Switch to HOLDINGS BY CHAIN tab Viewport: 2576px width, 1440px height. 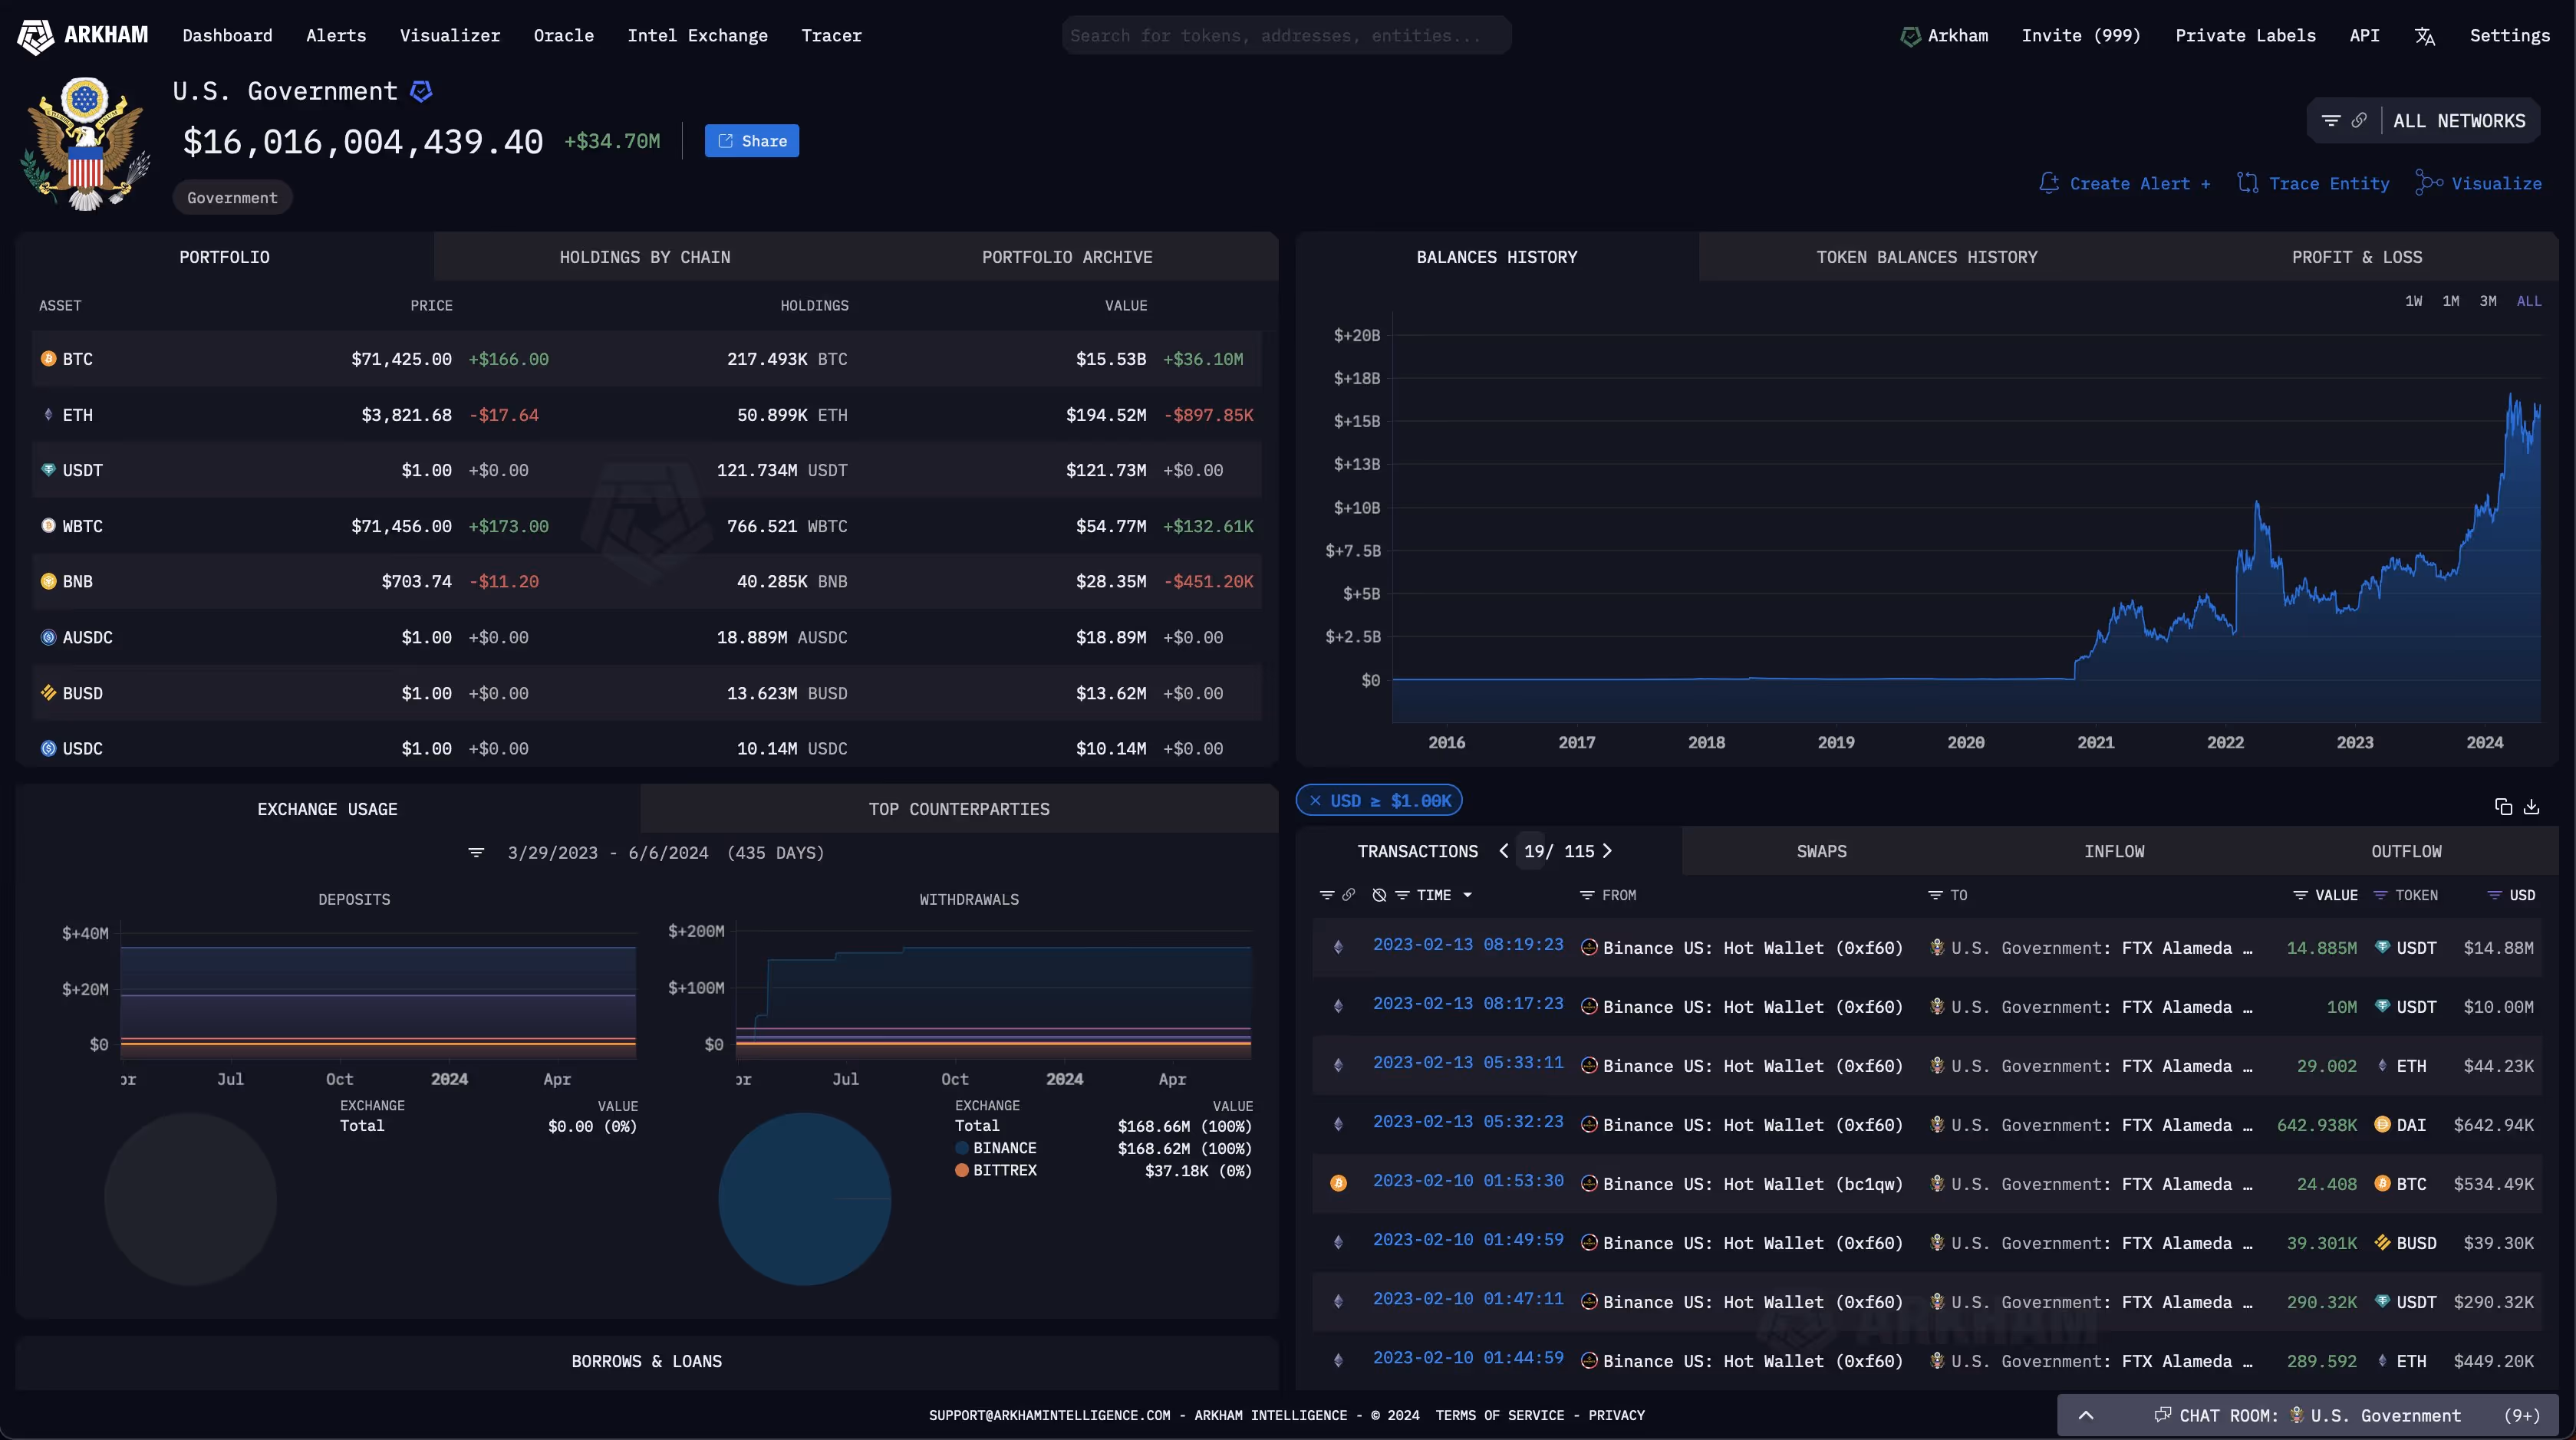coord(645,257)
